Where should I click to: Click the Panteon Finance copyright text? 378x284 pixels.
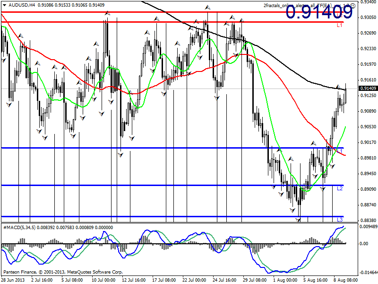pyautogui.click(x=63, y=272)
